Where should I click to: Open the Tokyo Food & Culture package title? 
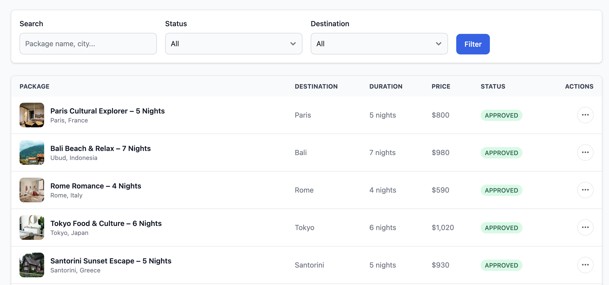point(106,223)
